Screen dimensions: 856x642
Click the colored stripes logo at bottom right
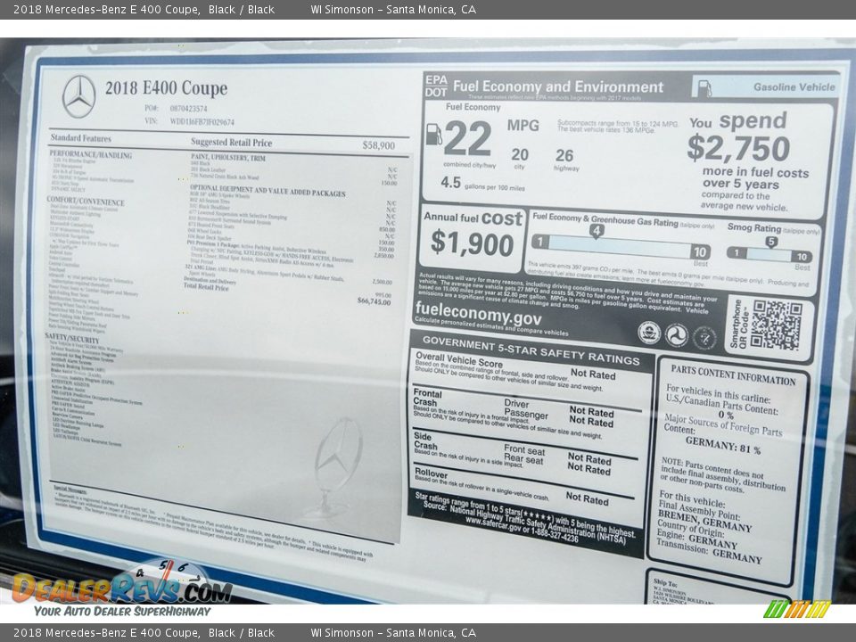[x=796, y=609]
